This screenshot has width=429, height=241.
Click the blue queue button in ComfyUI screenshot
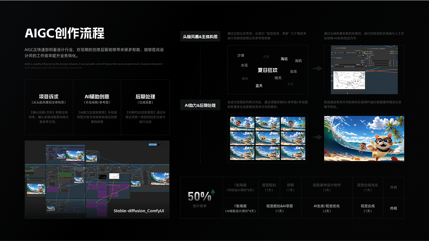coord(153,144)
